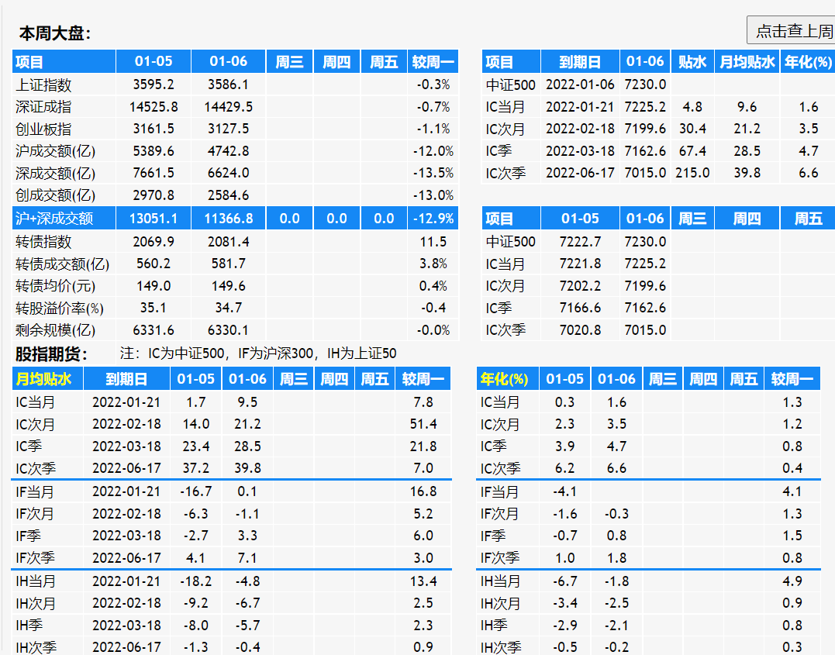Select IF当月 monthly discount -16.7
Viewport: 835px width, 655px height.
click(195, 491)
